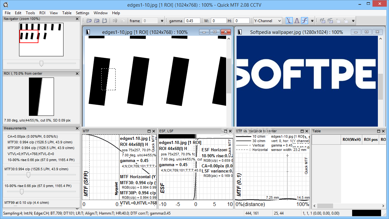
Task: Click the second open-folder toolbar icon
Action: pyautogui.click(x=97, y=21)
